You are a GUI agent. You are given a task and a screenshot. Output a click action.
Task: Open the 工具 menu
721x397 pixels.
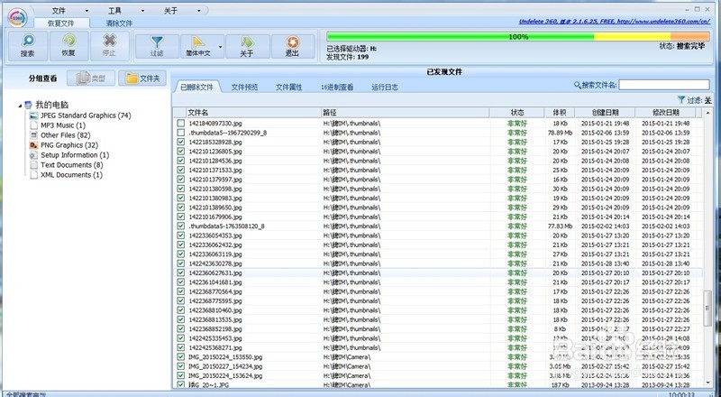pyautogui.click(x=114, y=11)
